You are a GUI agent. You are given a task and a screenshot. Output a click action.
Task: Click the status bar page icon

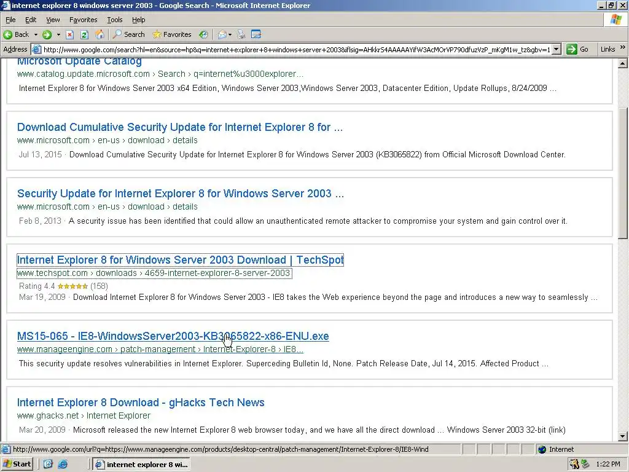6,449
